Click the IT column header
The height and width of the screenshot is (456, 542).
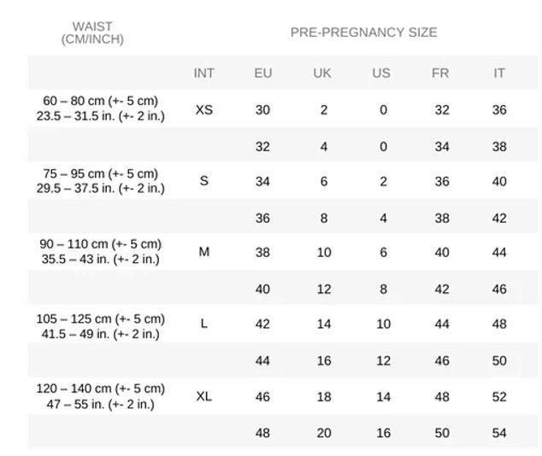(499, 73)
